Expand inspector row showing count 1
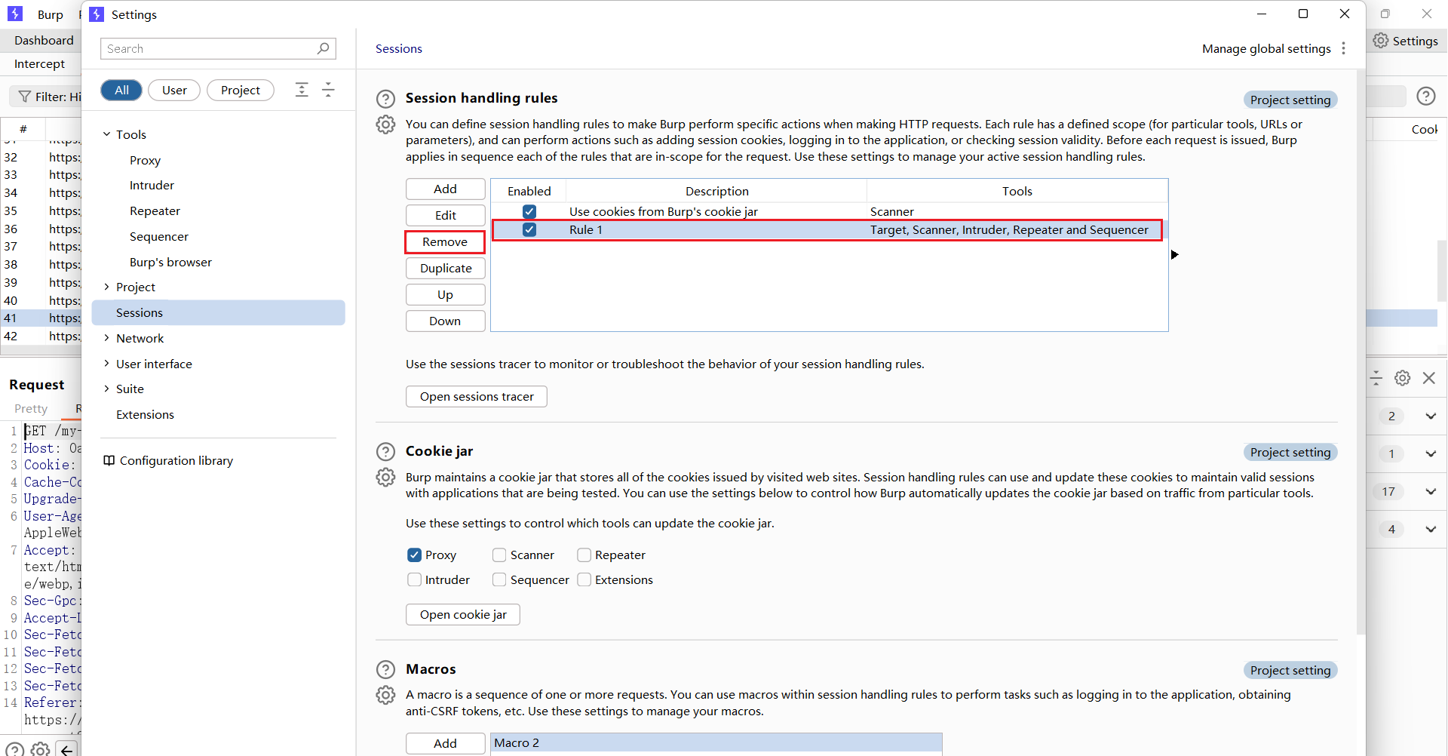1448x756 pixels. [x=1430, y=454]
